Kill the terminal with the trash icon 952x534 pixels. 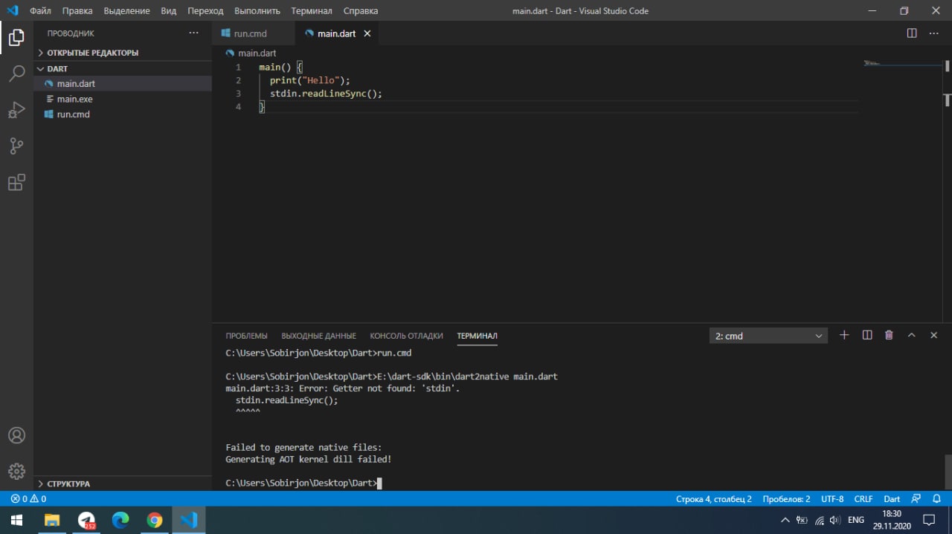pos(889,335)
